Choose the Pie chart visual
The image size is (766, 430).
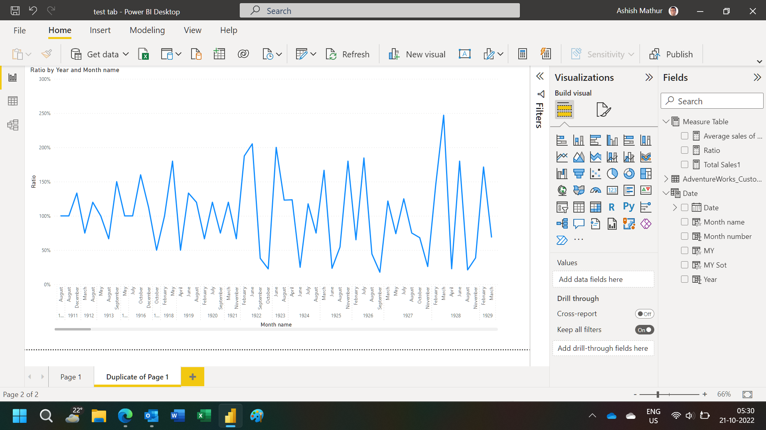[x=612, y=174]
